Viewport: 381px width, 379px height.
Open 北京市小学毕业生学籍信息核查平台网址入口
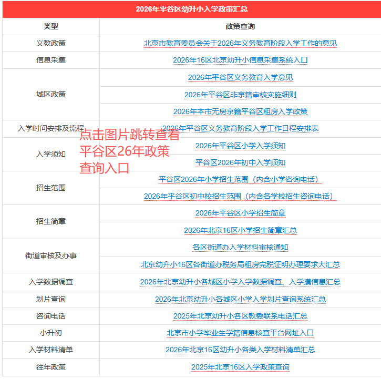pos(240,333)
